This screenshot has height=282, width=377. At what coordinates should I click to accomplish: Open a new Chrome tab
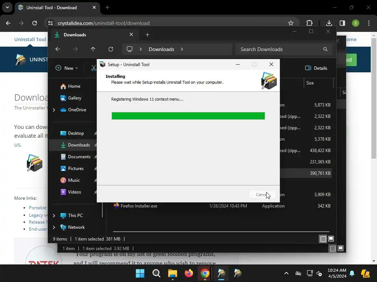108,7
